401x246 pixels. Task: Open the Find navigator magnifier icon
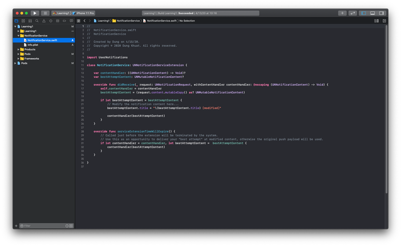pos(37,21)
